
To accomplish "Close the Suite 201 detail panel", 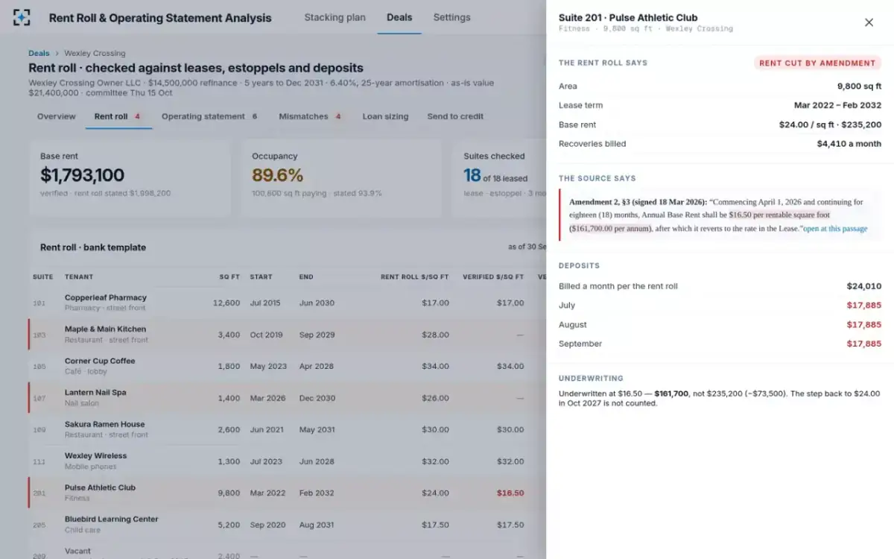I will tap(869, 22).
